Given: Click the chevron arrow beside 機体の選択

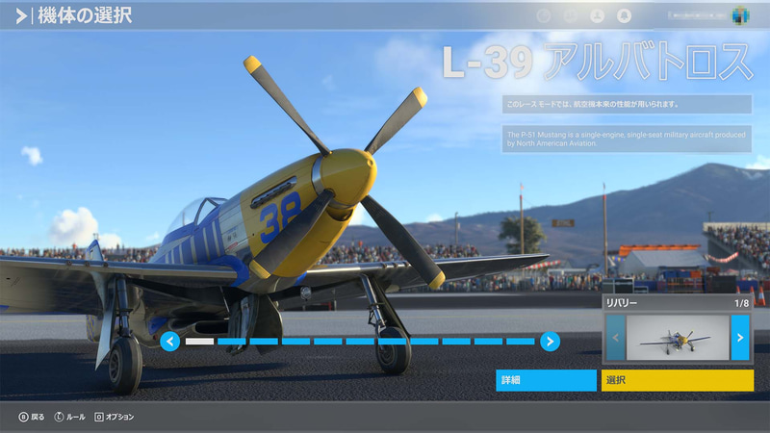Looking at the screenshot, I should point(21,16).
